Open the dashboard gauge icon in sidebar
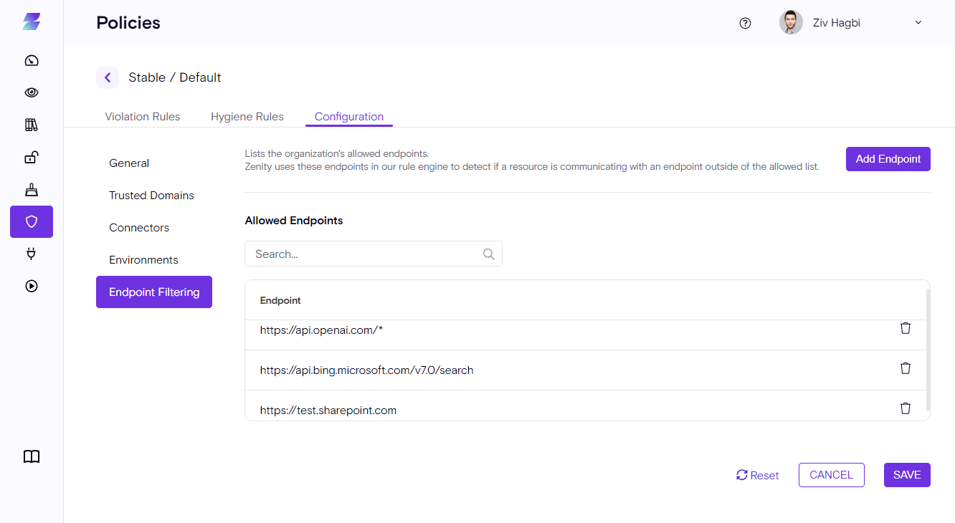This screenshot has width=955, height=523. [x=32, y=60]
